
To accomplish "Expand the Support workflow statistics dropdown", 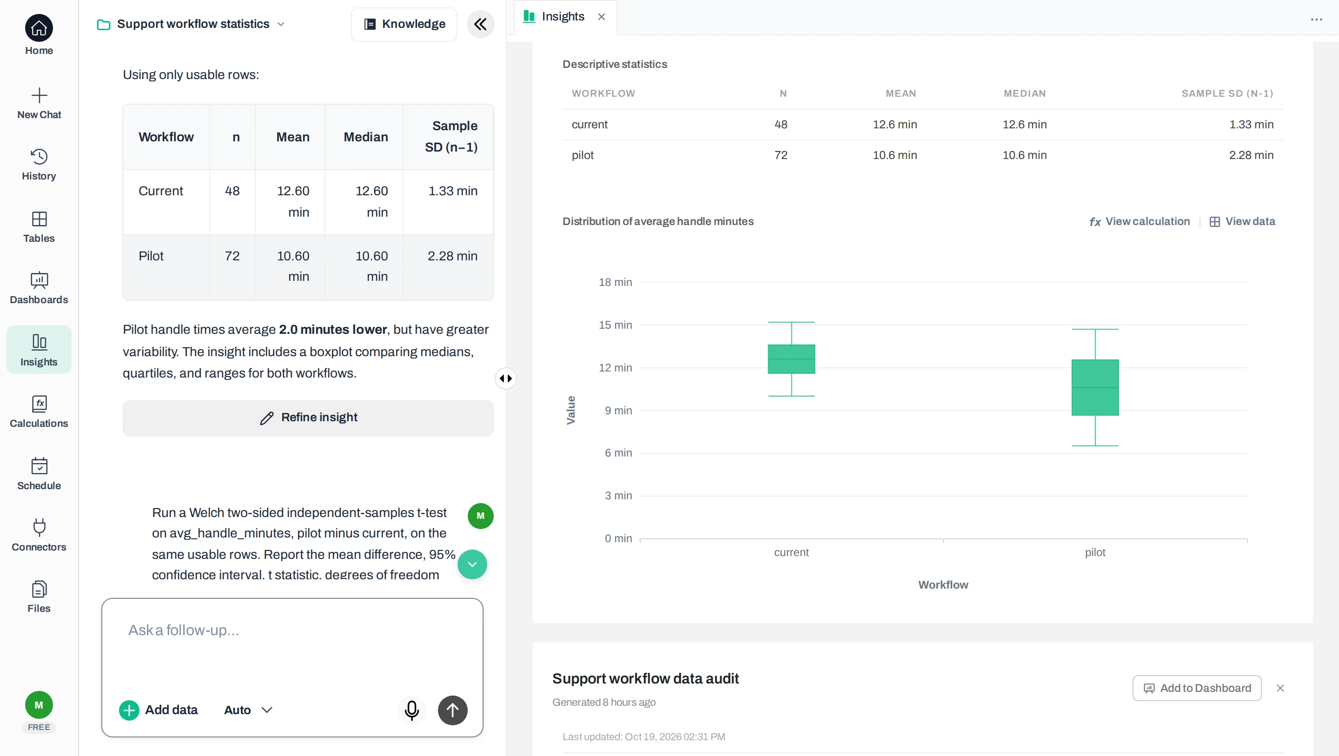I will point(281,24).
